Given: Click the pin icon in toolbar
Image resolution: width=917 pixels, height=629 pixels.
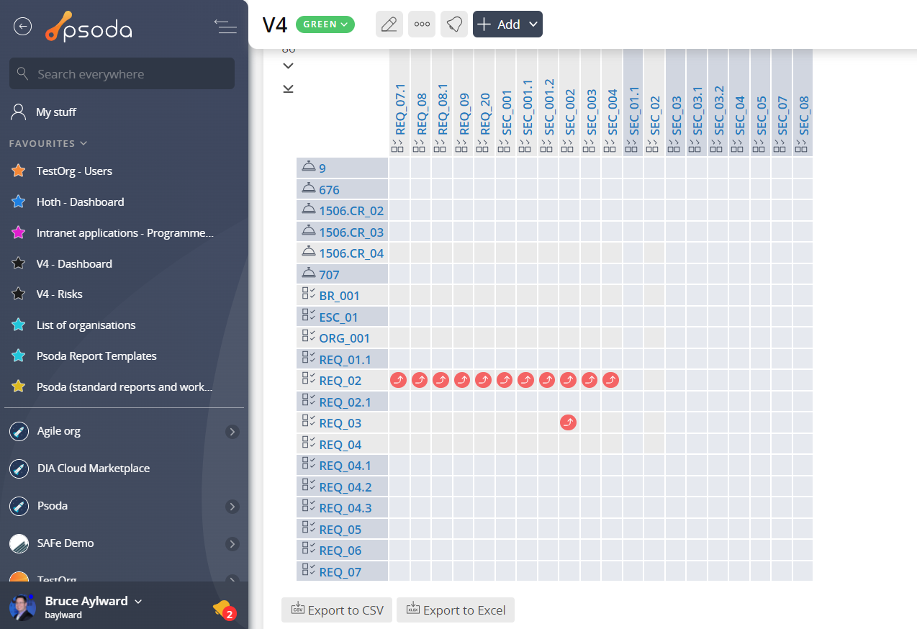Looking at the screenshot, I should pyautogui.click(x=454, y=24).
